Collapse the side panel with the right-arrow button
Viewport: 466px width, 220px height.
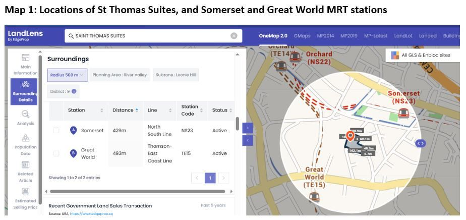[x=247, y=128]
